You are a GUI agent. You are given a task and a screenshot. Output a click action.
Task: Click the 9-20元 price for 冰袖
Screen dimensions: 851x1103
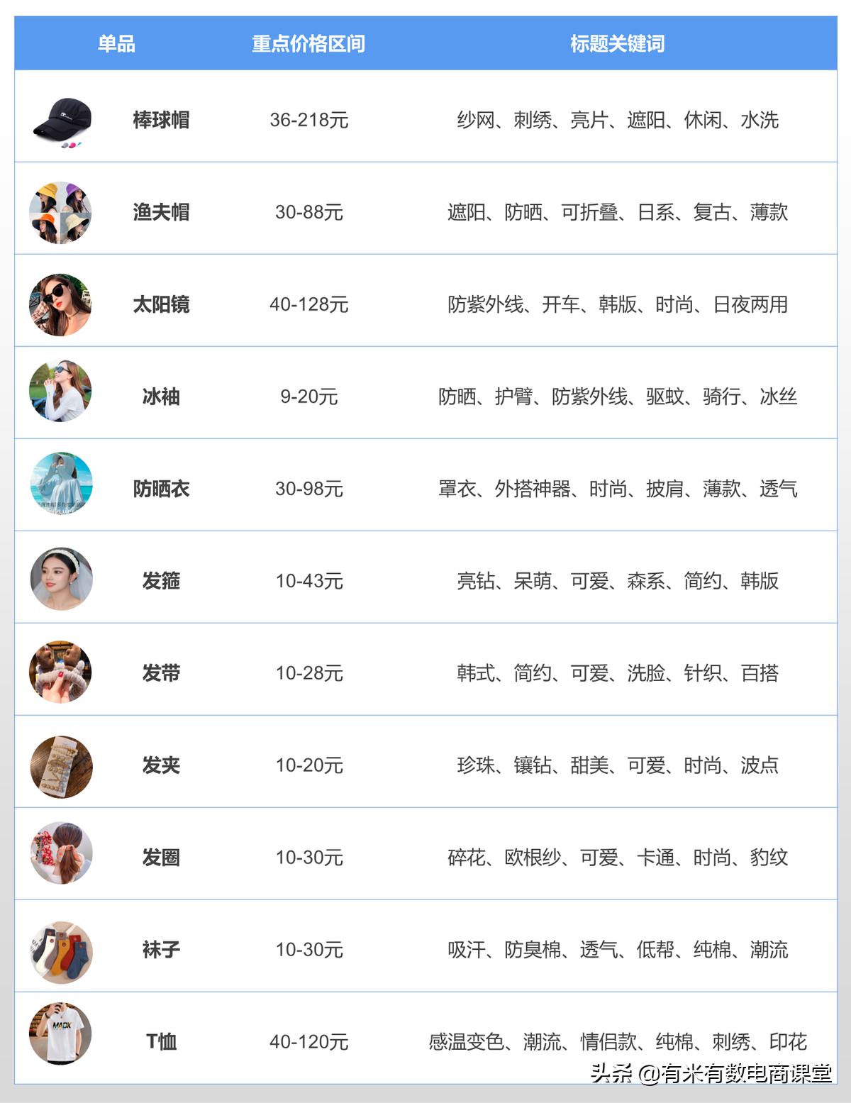(308, 397)
